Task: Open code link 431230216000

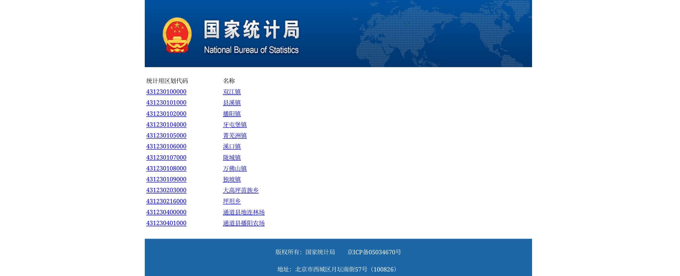Action: pyautogui.click(x=166, y=201)
